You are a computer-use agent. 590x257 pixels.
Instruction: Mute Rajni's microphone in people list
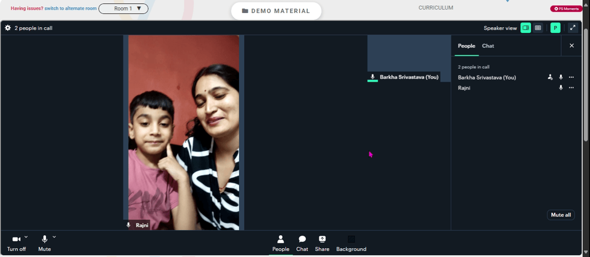click(560, 88)
